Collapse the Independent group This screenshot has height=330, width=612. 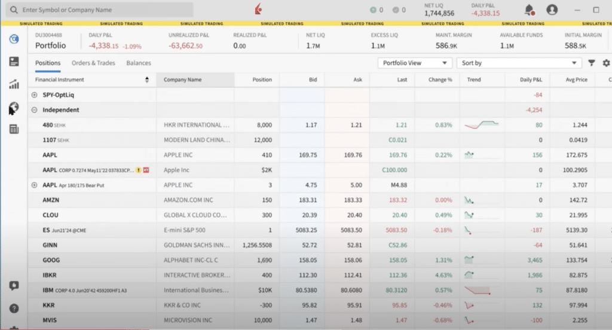[34, 110]
